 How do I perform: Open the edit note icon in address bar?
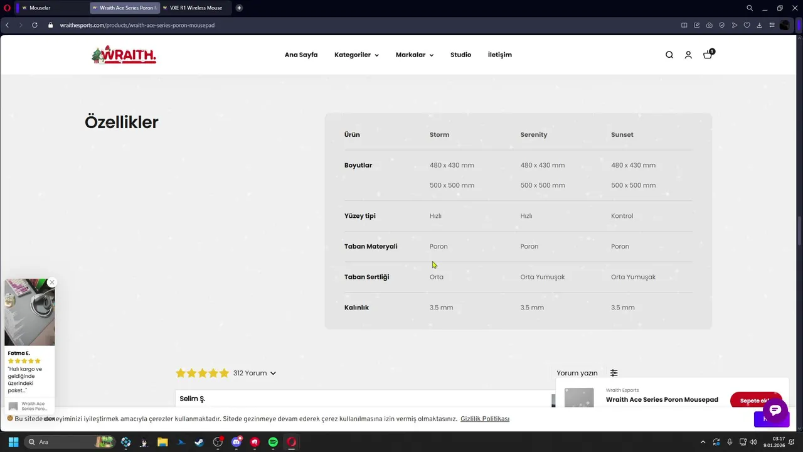(x=696, y=25)
